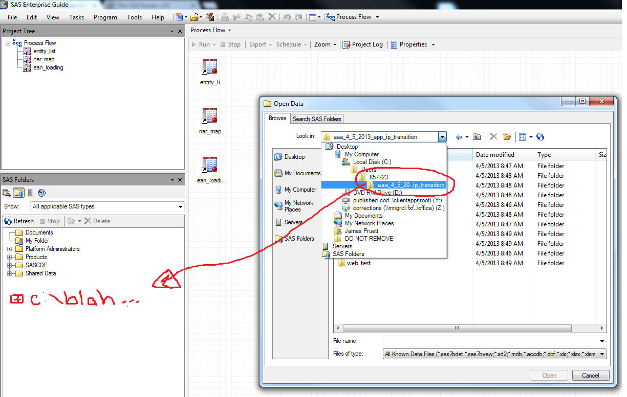627x397 pixels.
Task: Click the main toolbar Delete X icon
Action: pyautogui.click(x=272, y=17)
